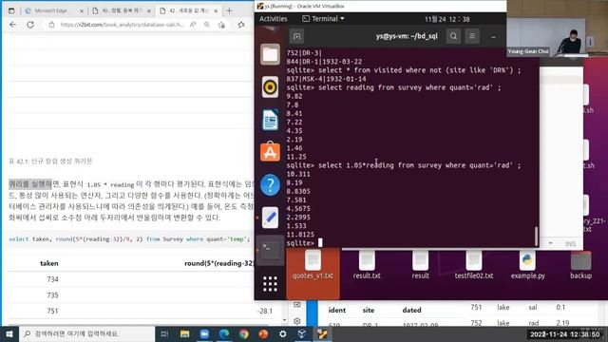Select example.py file on desktop

click(528, 266)
